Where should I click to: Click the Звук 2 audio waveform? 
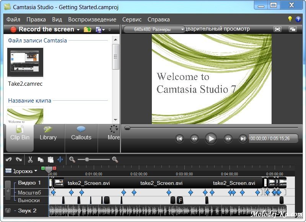pos(168,211)
